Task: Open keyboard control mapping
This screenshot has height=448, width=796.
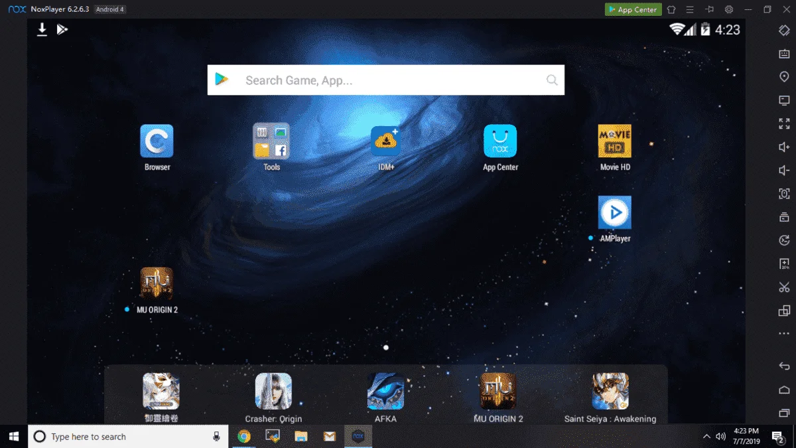Action: tap(784, 54)
